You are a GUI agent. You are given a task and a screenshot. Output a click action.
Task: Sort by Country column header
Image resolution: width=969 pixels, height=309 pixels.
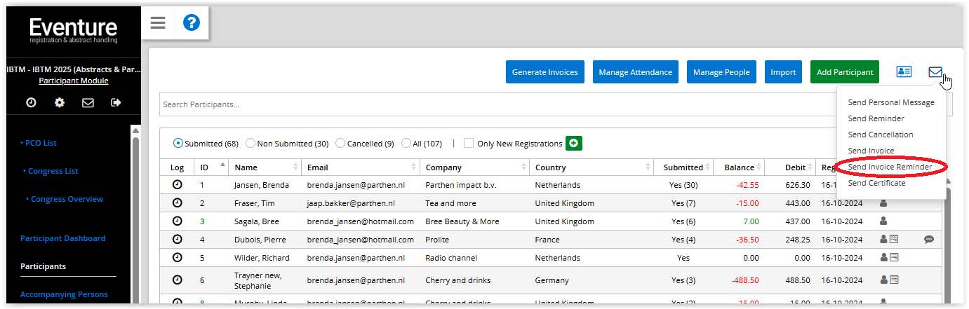tap(551, 167)
